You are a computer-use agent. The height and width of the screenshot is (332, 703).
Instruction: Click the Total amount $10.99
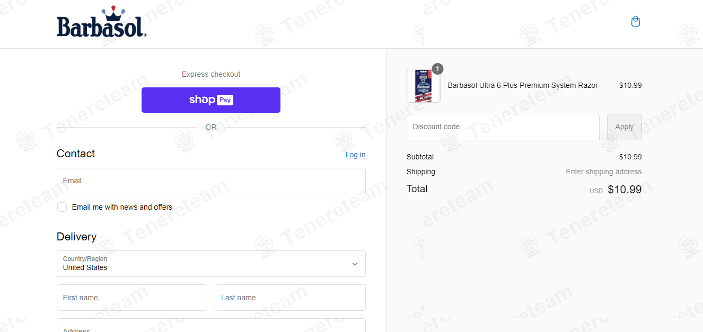(x=625, y=189)
